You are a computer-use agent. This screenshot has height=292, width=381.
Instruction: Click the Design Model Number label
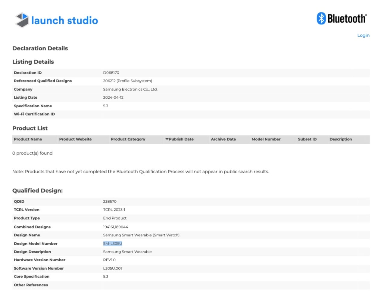click(x=36, y=244)
